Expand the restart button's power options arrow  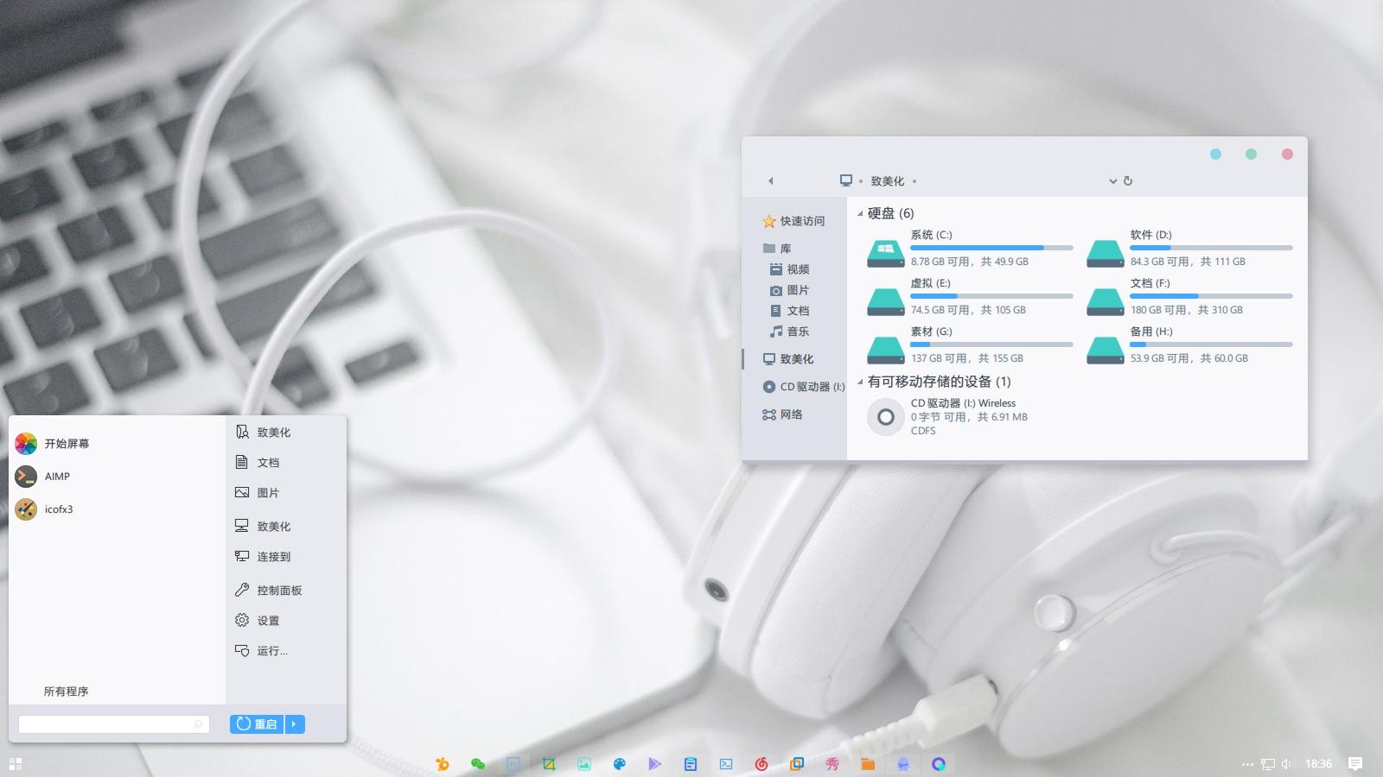294,723
